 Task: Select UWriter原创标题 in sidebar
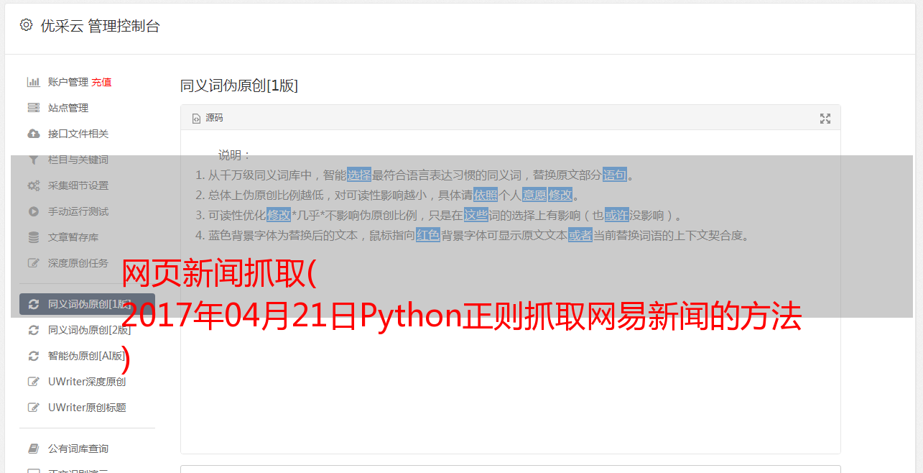pyautogui.click(x=87, y=408)
